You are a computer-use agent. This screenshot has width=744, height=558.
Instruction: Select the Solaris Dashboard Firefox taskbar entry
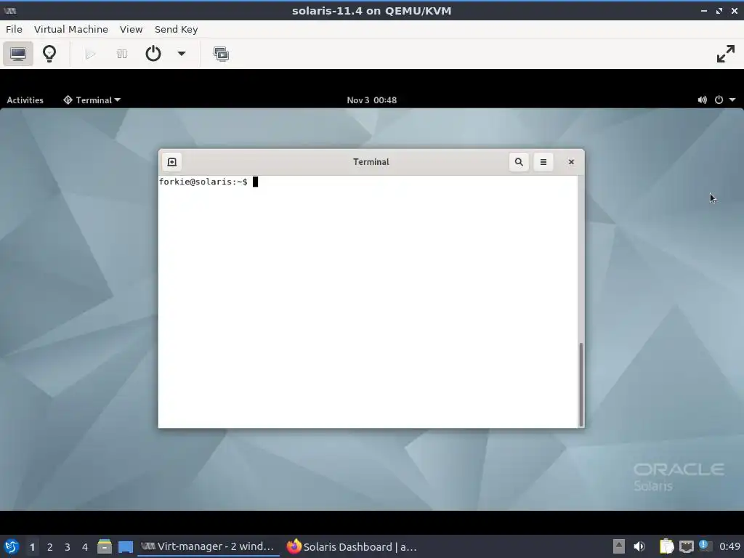(352, 546)
